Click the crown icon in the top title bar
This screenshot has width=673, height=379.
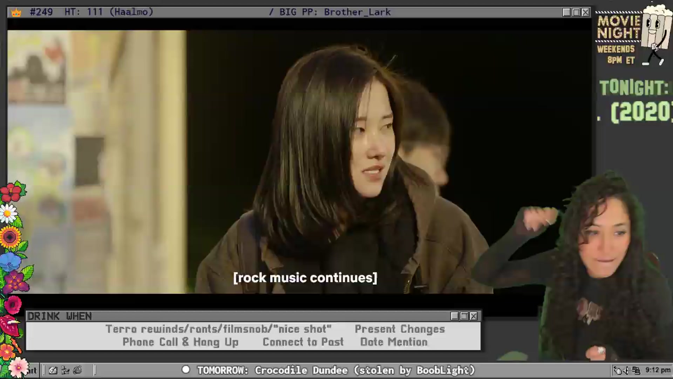pos(16,13)
